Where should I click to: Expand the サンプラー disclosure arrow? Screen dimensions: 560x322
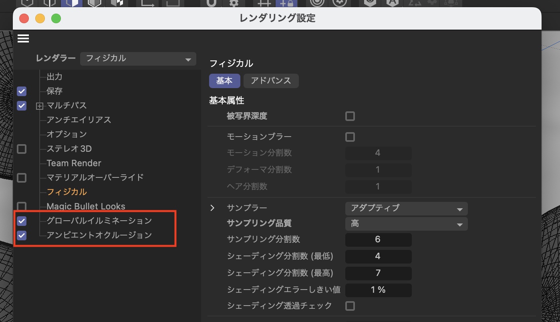[213, 208]
